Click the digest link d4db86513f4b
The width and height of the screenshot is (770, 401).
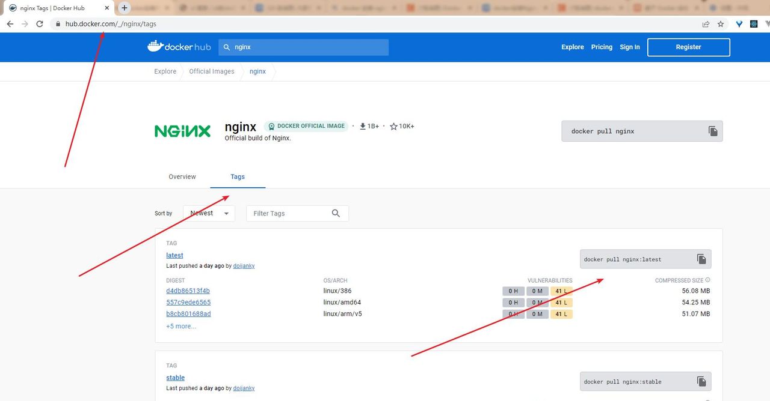click(x=187, y=291)
